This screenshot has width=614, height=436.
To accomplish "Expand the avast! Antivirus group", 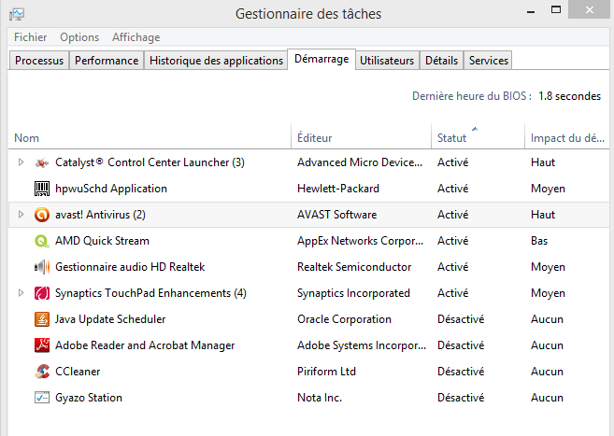I will (x=21, y=215).
